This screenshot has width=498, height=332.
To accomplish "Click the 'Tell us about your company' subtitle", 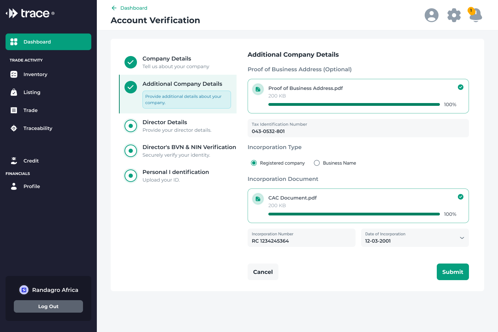I will tap(176, 66).
